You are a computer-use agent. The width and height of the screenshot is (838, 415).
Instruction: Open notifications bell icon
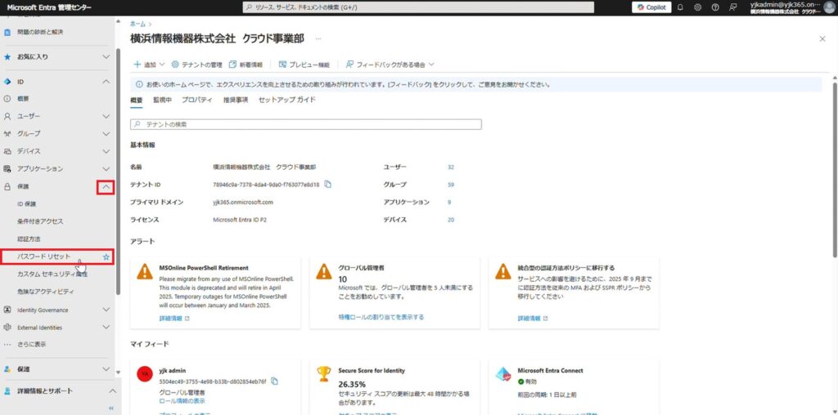[680, 7]
